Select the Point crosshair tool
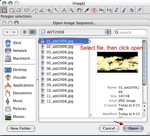 click(49, 10)
